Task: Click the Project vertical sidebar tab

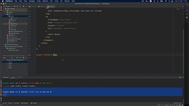Action: point(1,9)
